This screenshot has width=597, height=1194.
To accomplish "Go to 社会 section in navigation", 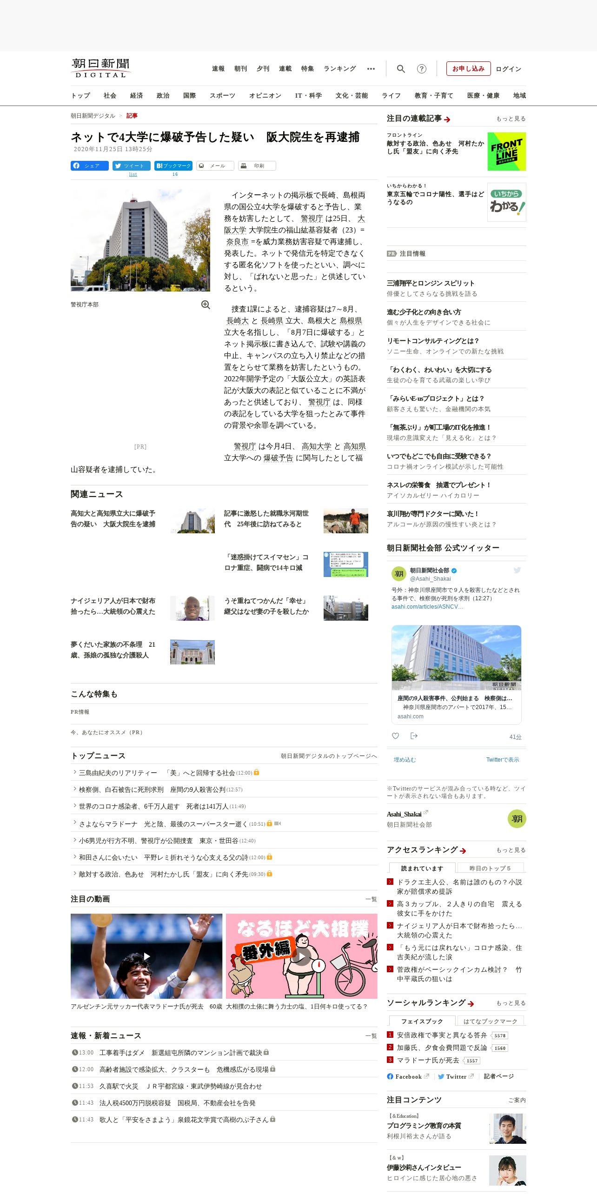I will point(110,95).
